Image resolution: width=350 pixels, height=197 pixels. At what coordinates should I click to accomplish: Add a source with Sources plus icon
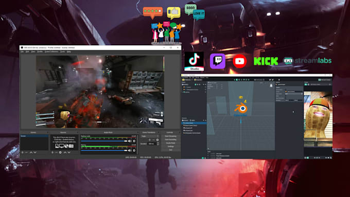click(52, 152)
